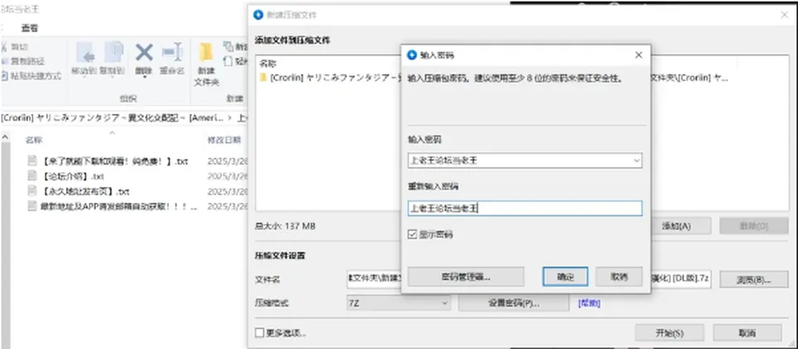
Task: Click the file icon of 【永久地址发布页】.txt
Action: click(32, 191)
